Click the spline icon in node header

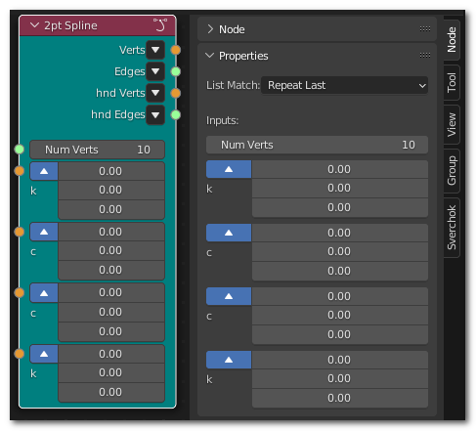point(160,24)
